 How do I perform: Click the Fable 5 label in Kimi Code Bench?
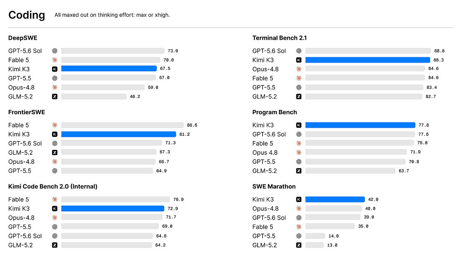(x=19, y=199)
